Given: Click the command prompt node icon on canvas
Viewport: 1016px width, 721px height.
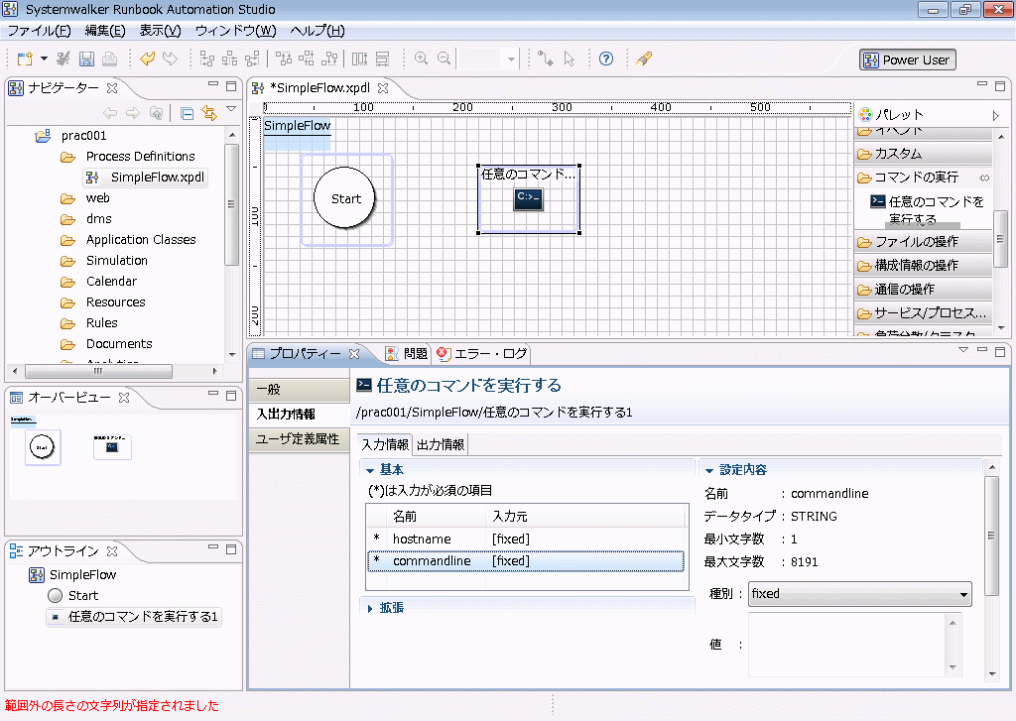Looking at the screenshot, I should [x=528, y=198].
